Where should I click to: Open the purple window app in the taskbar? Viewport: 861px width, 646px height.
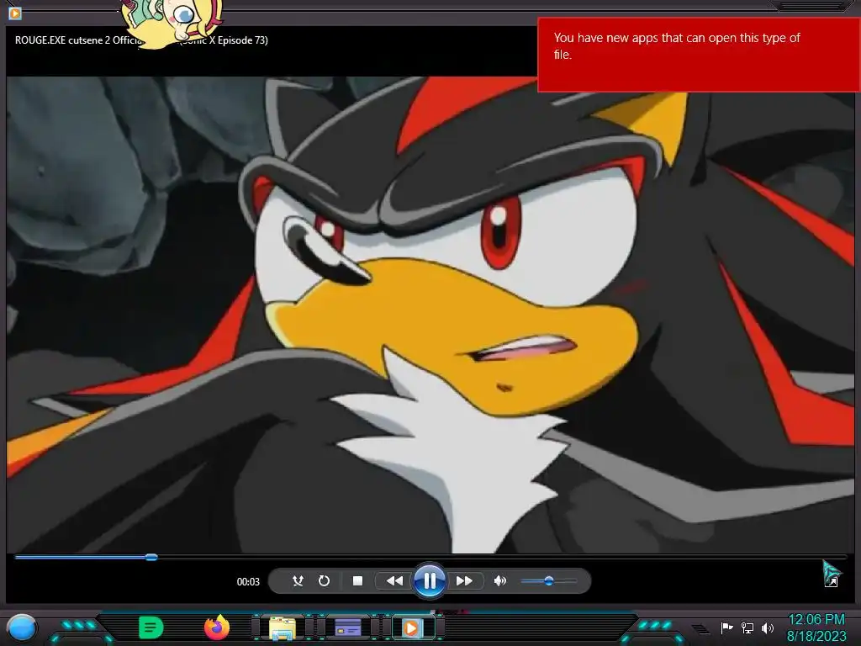pos(347,627)
